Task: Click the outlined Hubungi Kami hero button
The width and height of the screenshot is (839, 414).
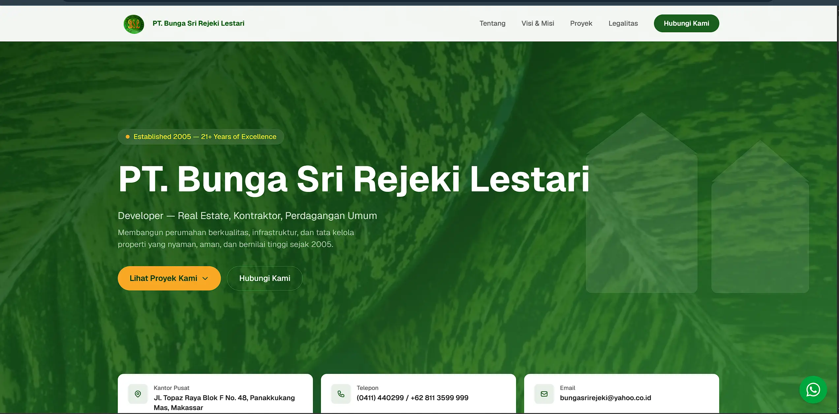Action: click(264, 278)
